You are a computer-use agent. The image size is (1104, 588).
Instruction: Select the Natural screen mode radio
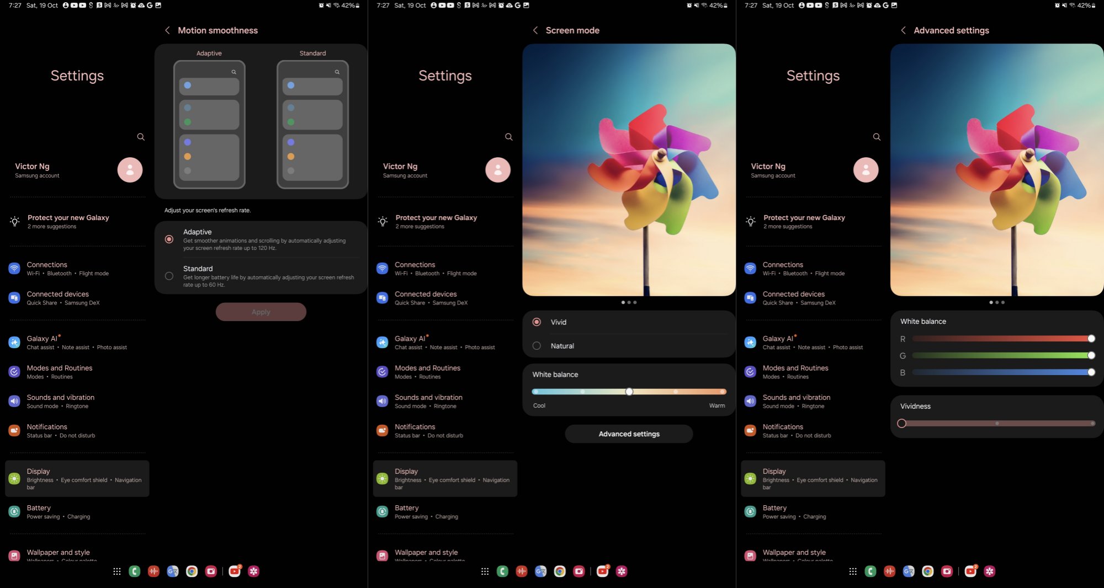(537, 346)
